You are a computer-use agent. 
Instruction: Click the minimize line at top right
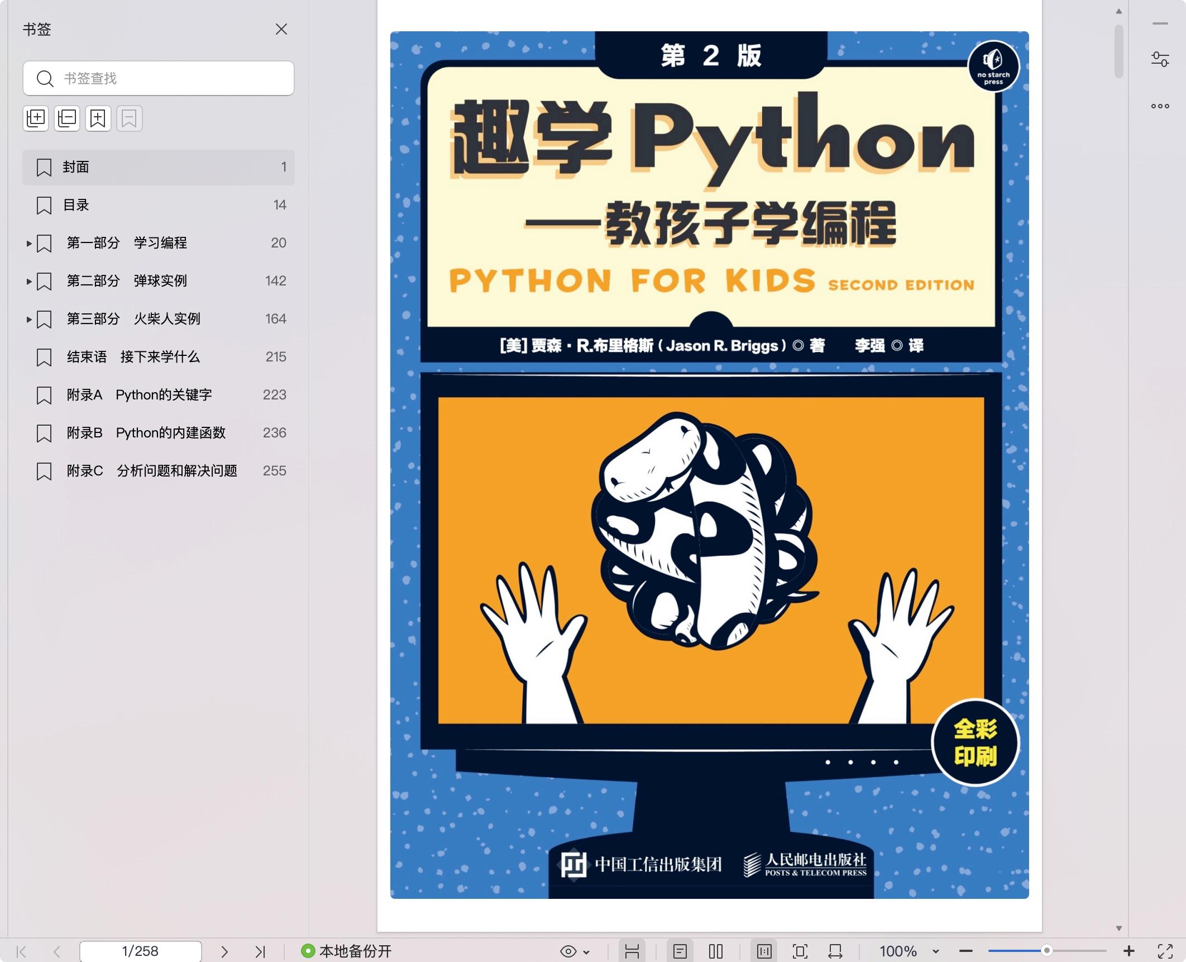click(x=1160, y=23)
